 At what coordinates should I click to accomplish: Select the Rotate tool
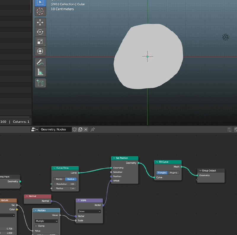pyautogui.click(x=40, y=32)
